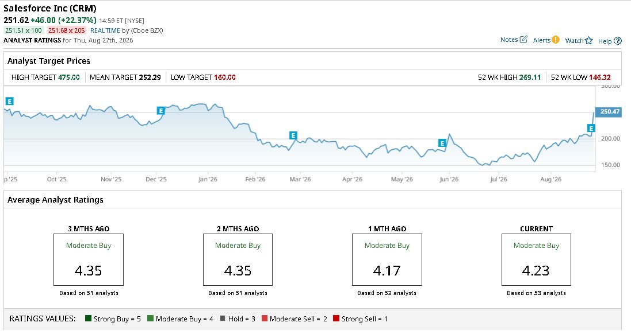The image size is (631, 334).
Task: Select the 1 MTH AGO rating box showing 4.17
Action: pos(387,260)
